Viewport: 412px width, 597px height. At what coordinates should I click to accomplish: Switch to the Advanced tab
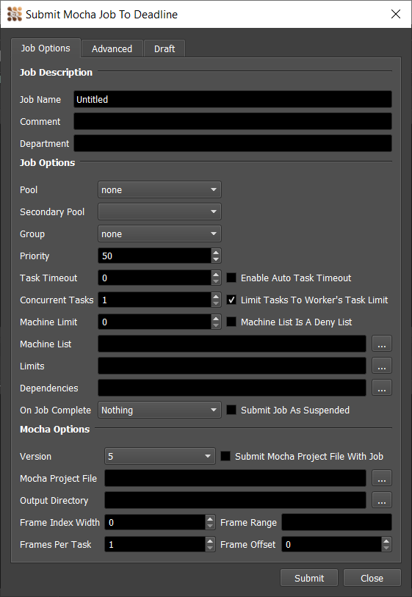(112, 48)
